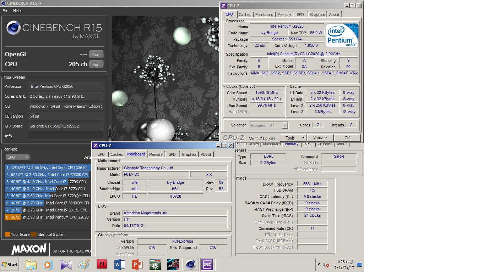Click the muted volume icon in the tray
This screenshot has width=483, height=272.
pos(326,264)
